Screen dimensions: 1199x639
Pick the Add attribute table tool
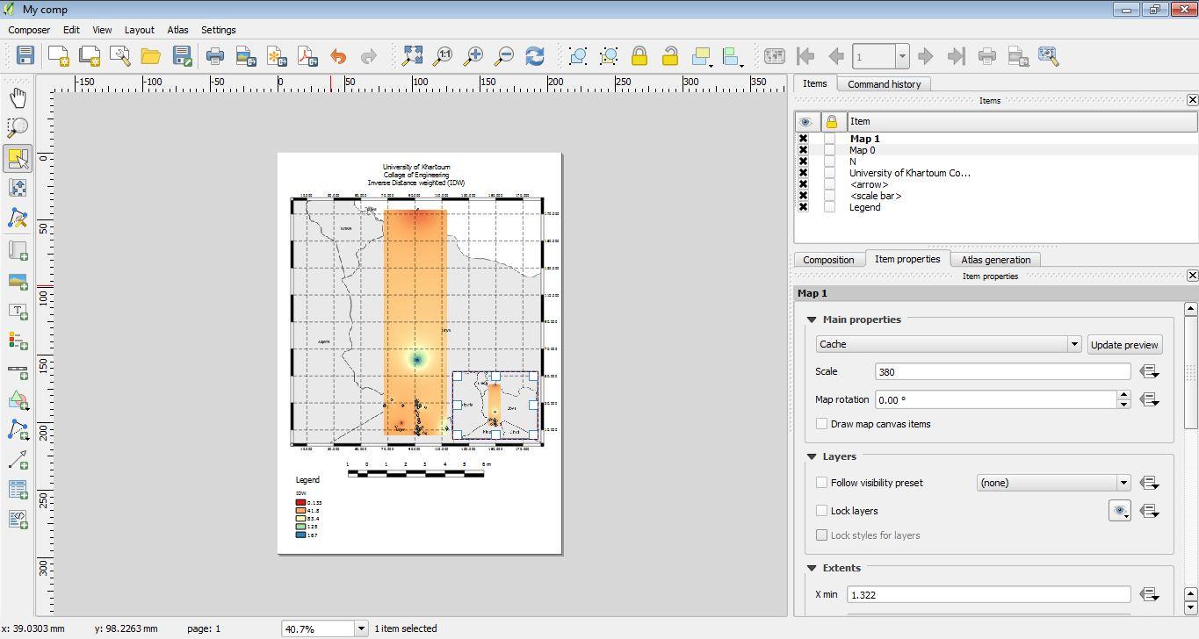18,490
